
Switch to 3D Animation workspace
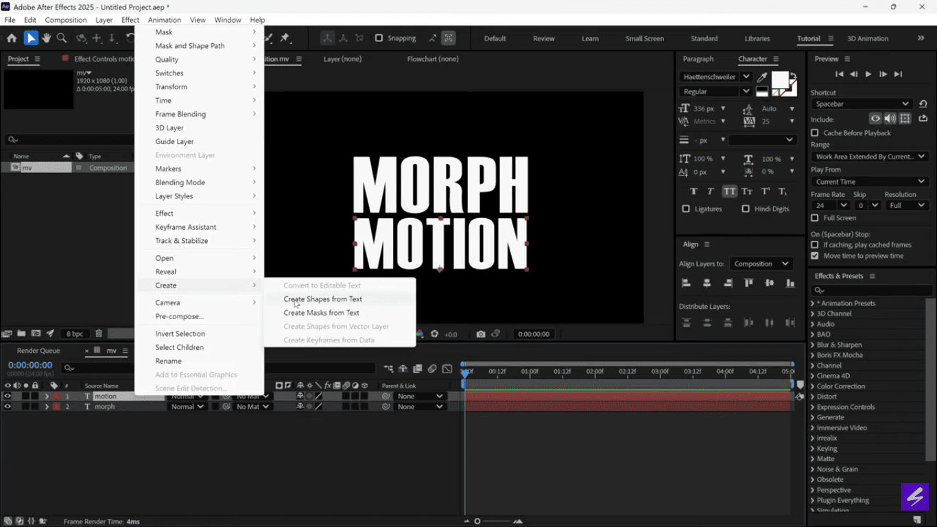(868, 38)
